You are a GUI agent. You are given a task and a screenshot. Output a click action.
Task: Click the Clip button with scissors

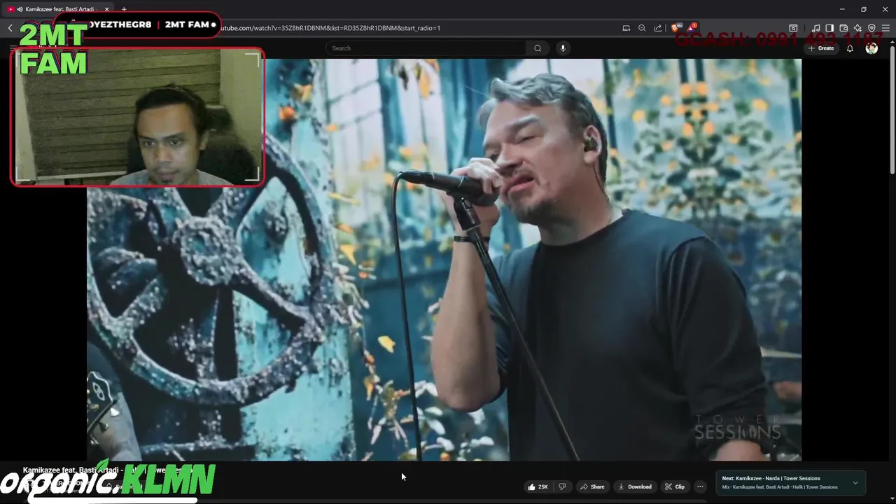point(675,486)
